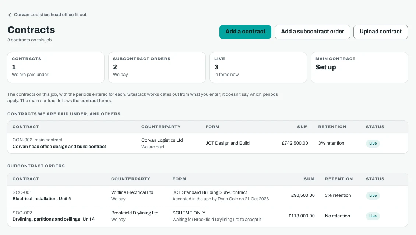The width and height of the screenshot is (416, 235).
Task: Click Live status badge for CON-002
Action: click(373, 144)
